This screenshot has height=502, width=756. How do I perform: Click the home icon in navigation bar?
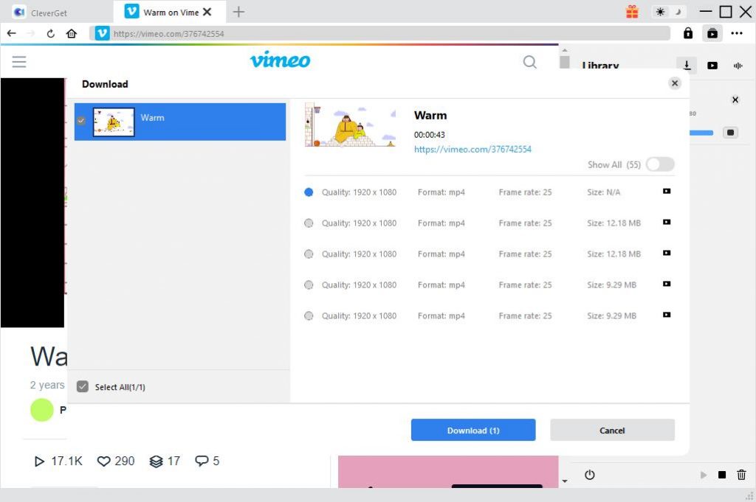click(72, 34)
